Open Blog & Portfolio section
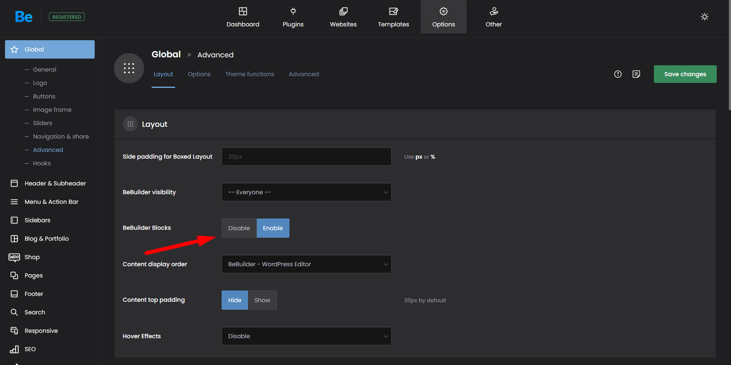731x365 pixels. [47, 239]
